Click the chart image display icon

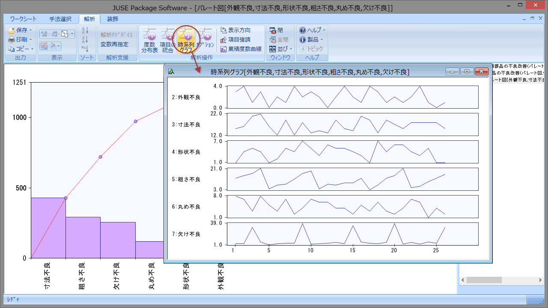[45, 45]
